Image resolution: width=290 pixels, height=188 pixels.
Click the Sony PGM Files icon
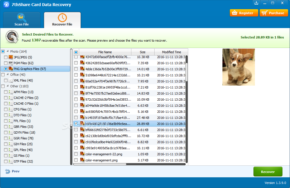coord(11,63)
